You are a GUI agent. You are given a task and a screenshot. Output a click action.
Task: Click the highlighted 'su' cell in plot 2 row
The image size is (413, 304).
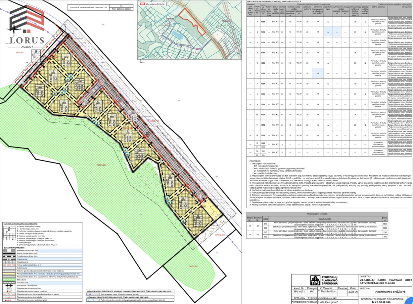coord(329,32)
